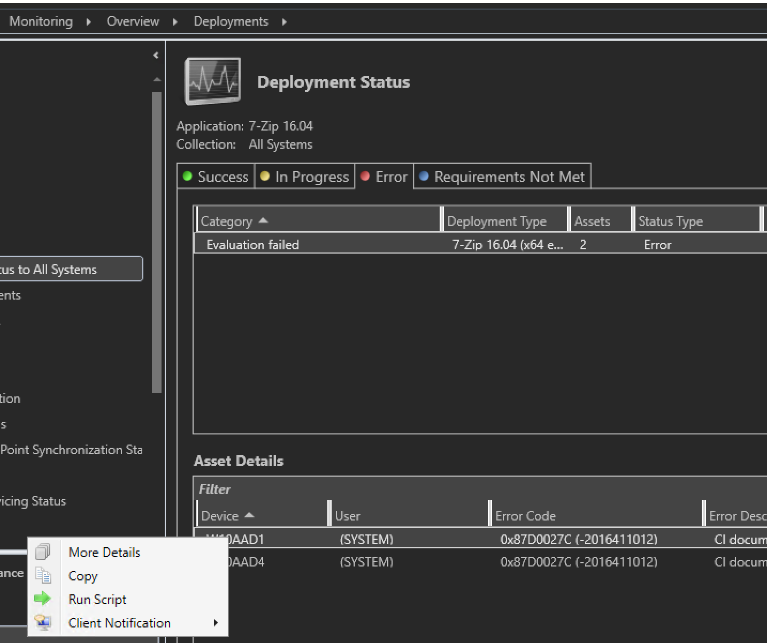Click the blue Requirements Not Met dot icon
The image size is (767, 643).
click(424, 177)
